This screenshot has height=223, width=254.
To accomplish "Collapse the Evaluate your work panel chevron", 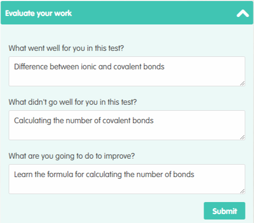I will (243, 13).
